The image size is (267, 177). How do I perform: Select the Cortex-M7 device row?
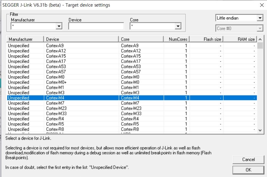coord(132,103)
